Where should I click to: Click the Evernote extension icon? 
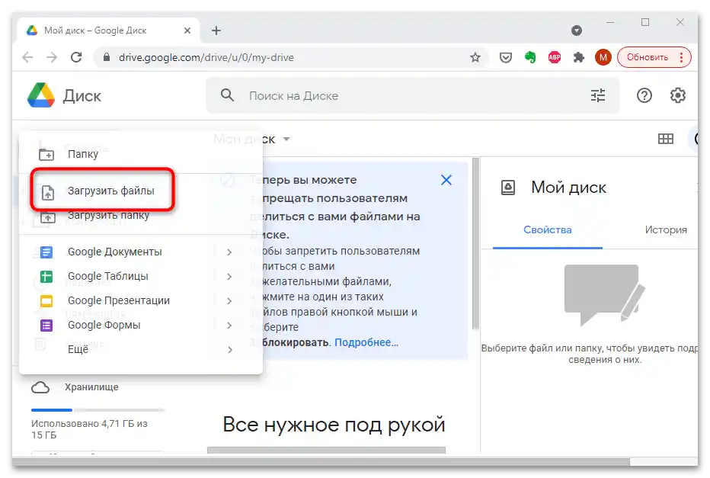(529, 57)
